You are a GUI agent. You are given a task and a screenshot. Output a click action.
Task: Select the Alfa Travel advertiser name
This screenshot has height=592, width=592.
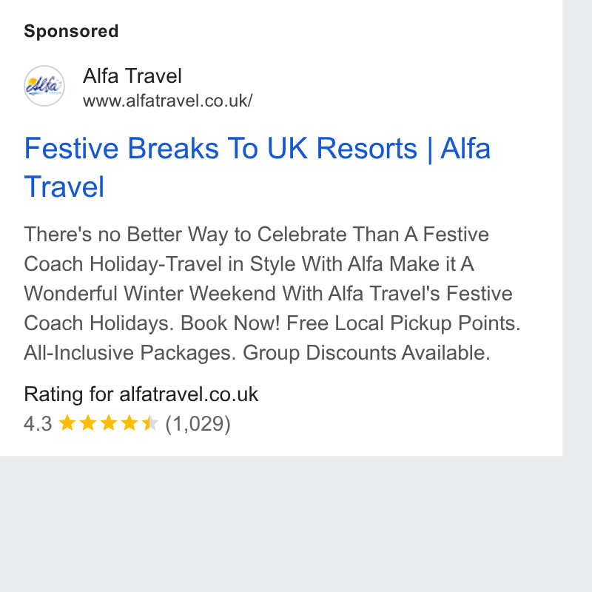(132, 76)
